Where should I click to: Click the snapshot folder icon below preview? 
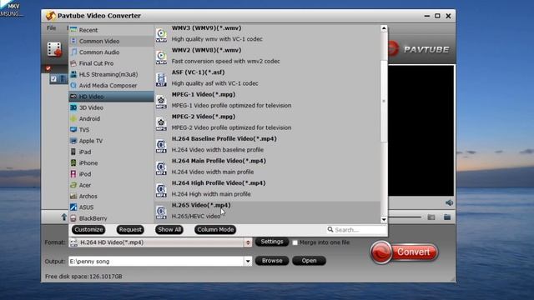[431, 217]
